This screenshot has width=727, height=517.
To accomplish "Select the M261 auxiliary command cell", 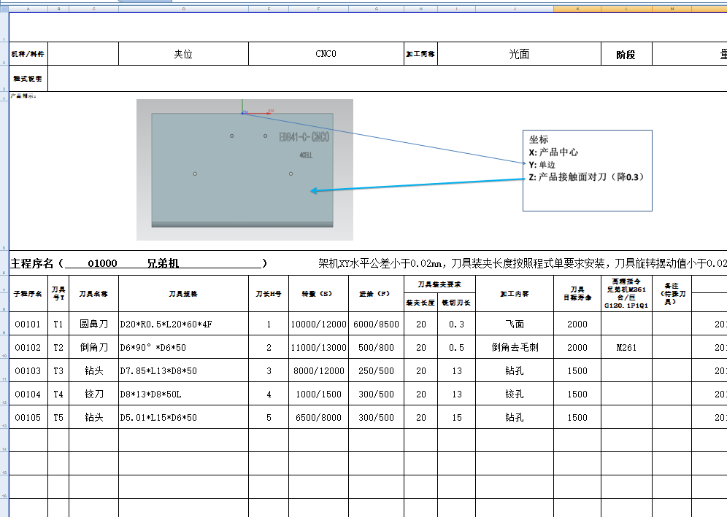I will tap(625, 347).
